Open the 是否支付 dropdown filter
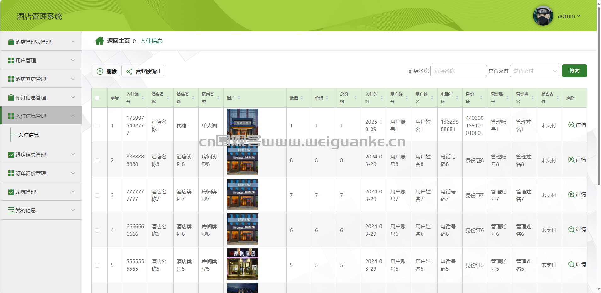The height and width of the screenshot is (293, 601). click(x=535, y=71)
